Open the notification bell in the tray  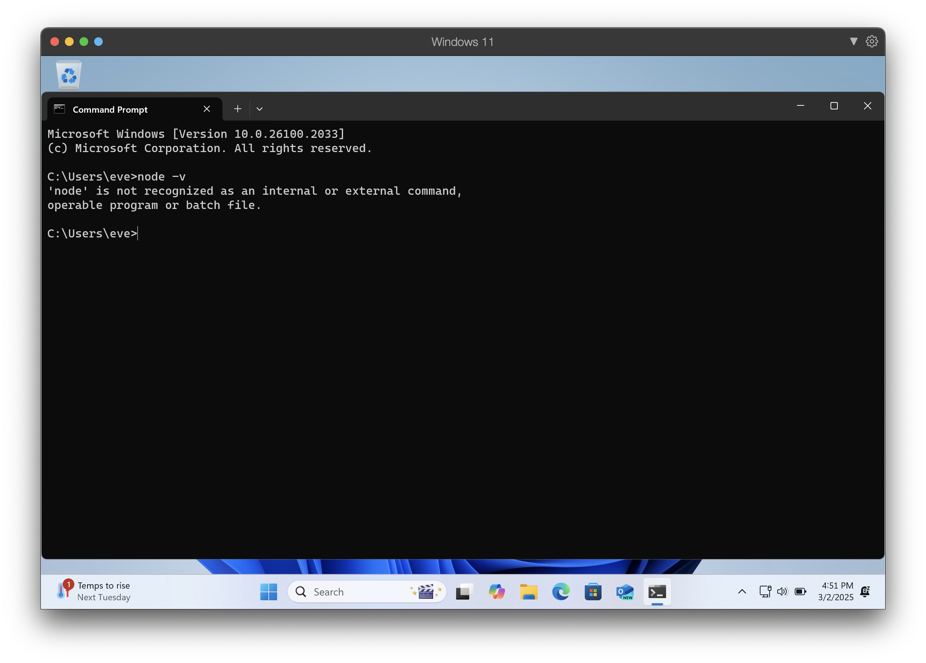pos(865,592)
